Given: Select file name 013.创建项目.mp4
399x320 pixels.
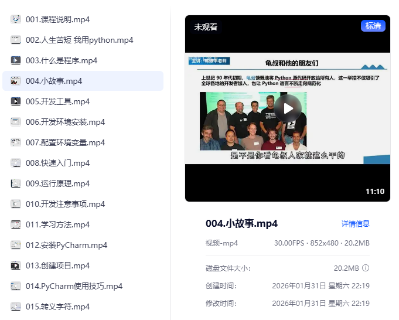Looking at the screenshot, I should click(x=58, y=265).
